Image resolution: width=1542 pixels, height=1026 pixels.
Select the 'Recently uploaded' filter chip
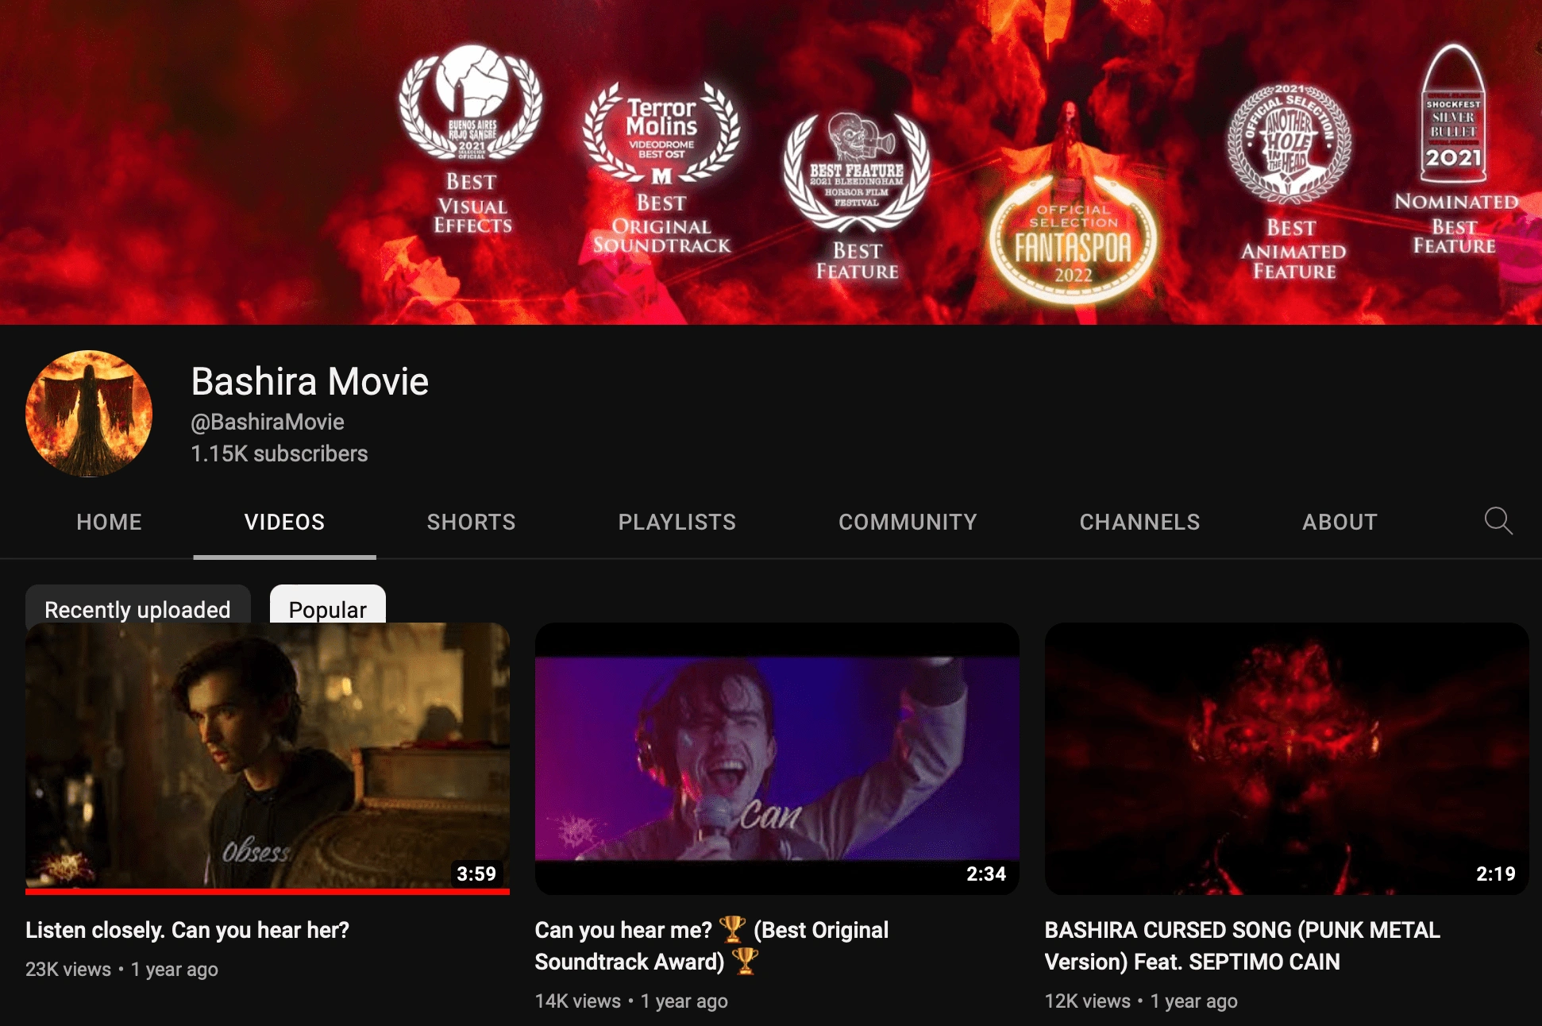[x=137, y=609]
